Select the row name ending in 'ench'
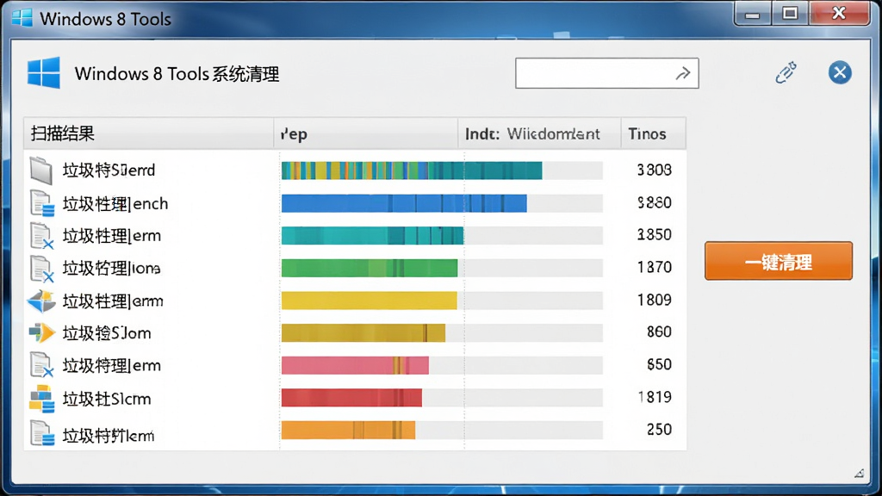 pos(115,203)
